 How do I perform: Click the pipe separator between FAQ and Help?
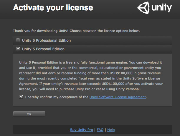tap(105, 130)
